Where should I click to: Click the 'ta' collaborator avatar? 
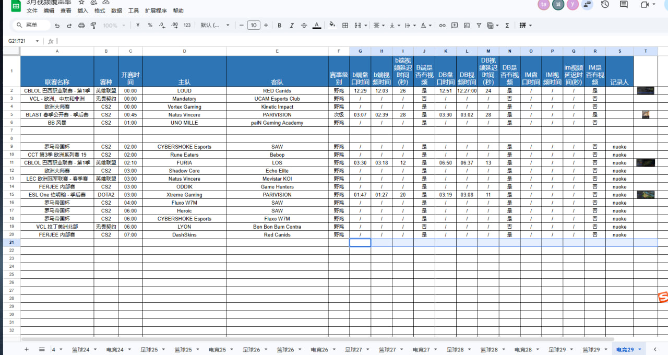click(x=544, y=4)
